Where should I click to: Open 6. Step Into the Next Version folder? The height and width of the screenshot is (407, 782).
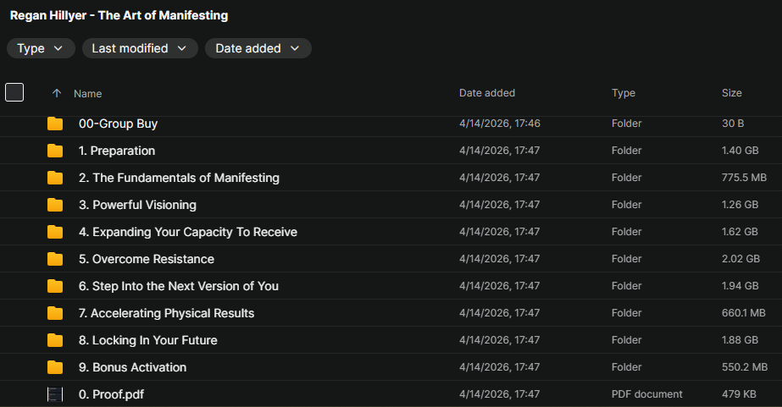coord(179,286)
